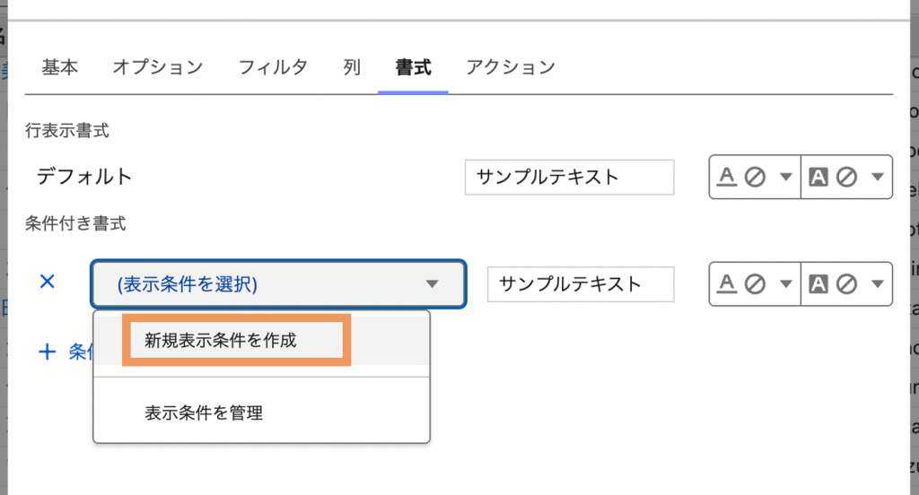Expand conditional text color dropdown arrow
919x495 pixels.
785,284
